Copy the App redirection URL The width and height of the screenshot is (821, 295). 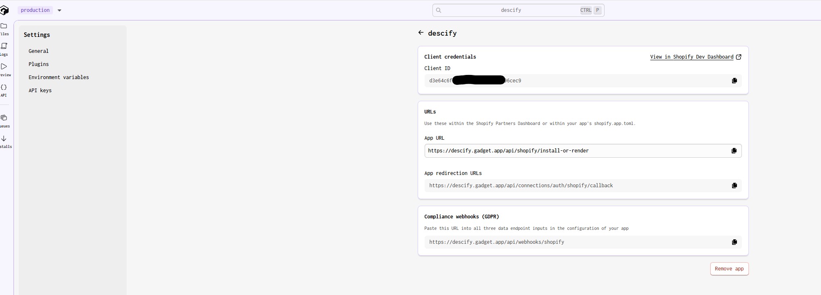pyautogui.click(x=734, y=186)
